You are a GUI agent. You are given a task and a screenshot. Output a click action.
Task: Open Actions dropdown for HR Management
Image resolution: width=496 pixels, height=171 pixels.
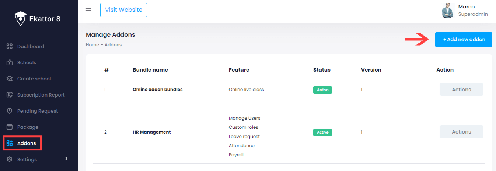pyautogui.click(x=461, y=132)
